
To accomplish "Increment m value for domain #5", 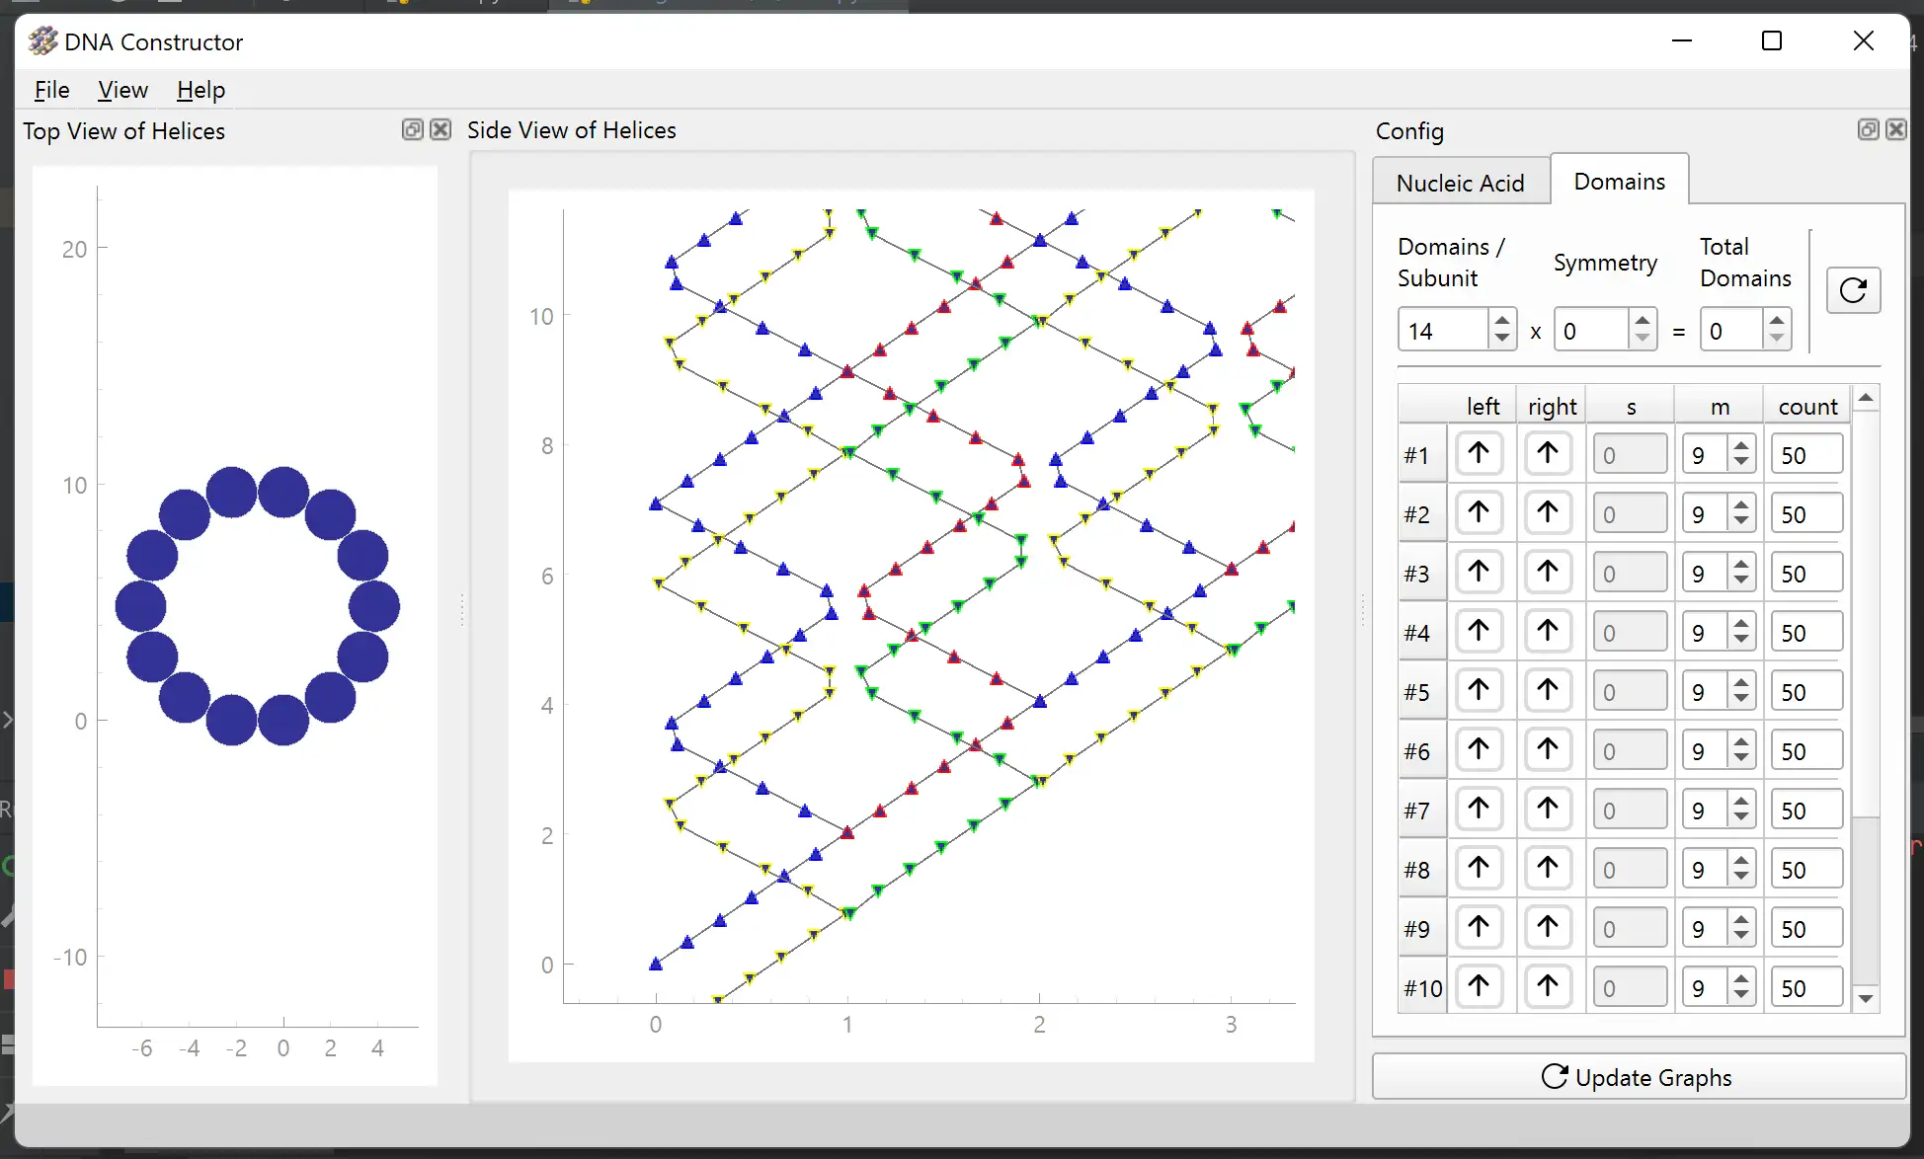I will [1741, 683].
